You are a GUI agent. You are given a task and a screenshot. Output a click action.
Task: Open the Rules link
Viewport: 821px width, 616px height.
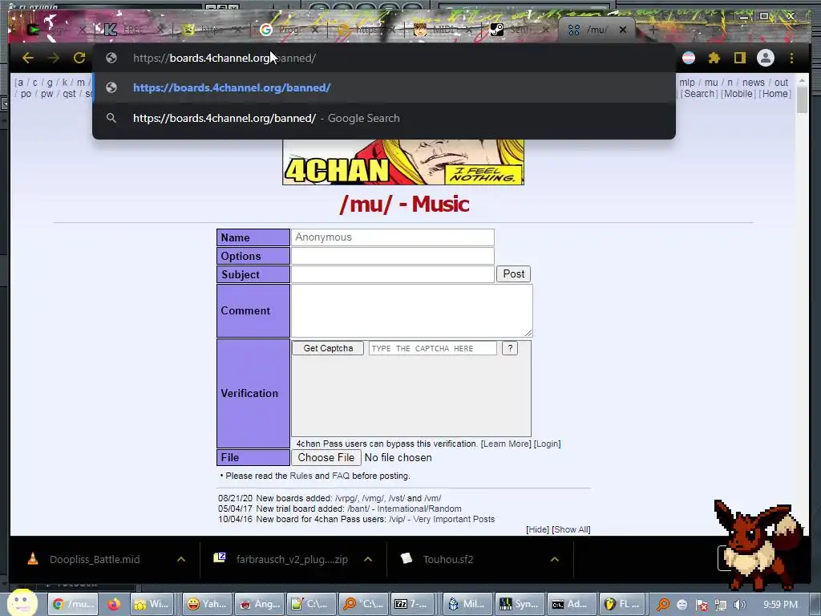pos(301,476)
